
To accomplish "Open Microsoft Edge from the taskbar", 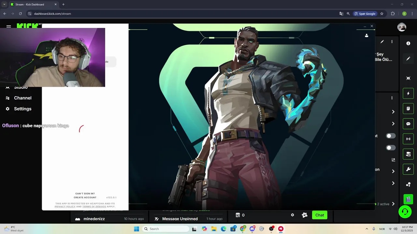I will [223, 229].
